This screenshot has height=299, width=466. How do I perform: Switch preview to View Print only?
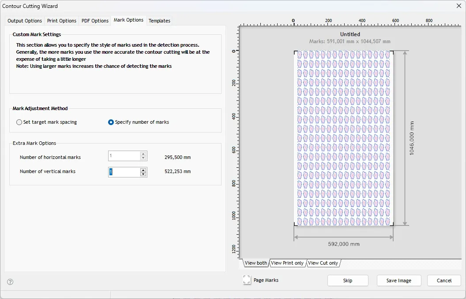click(287, 263)
